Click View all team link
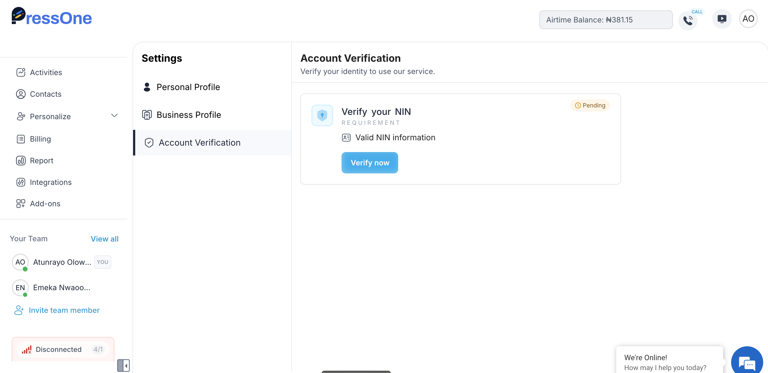 tap(104, 239)
